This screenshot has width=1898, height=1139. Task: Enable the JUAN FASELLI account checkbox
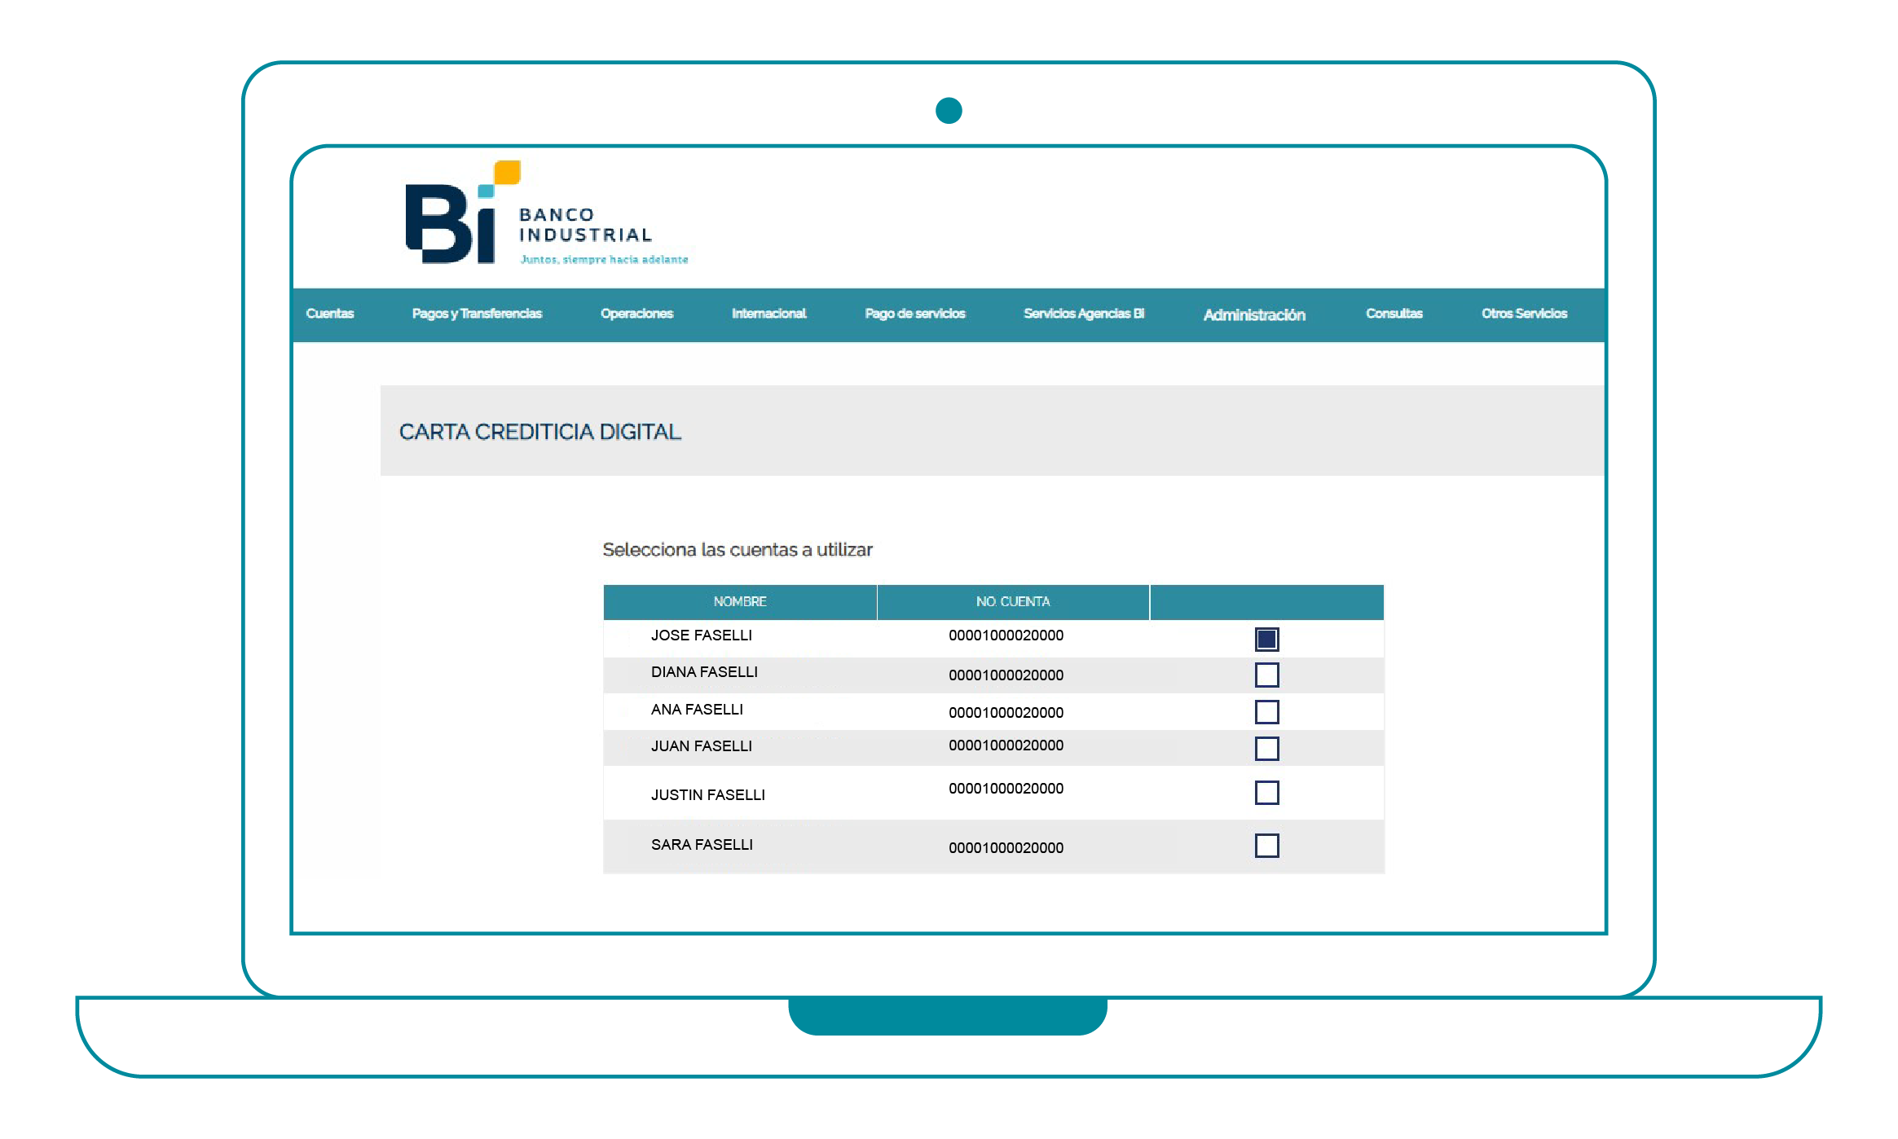(1266, 749)
